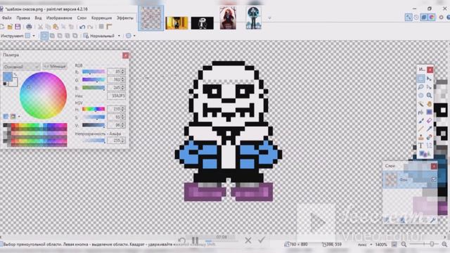Toggle the rulers icon
Viewport: 450px width, 253px height.
109,27
